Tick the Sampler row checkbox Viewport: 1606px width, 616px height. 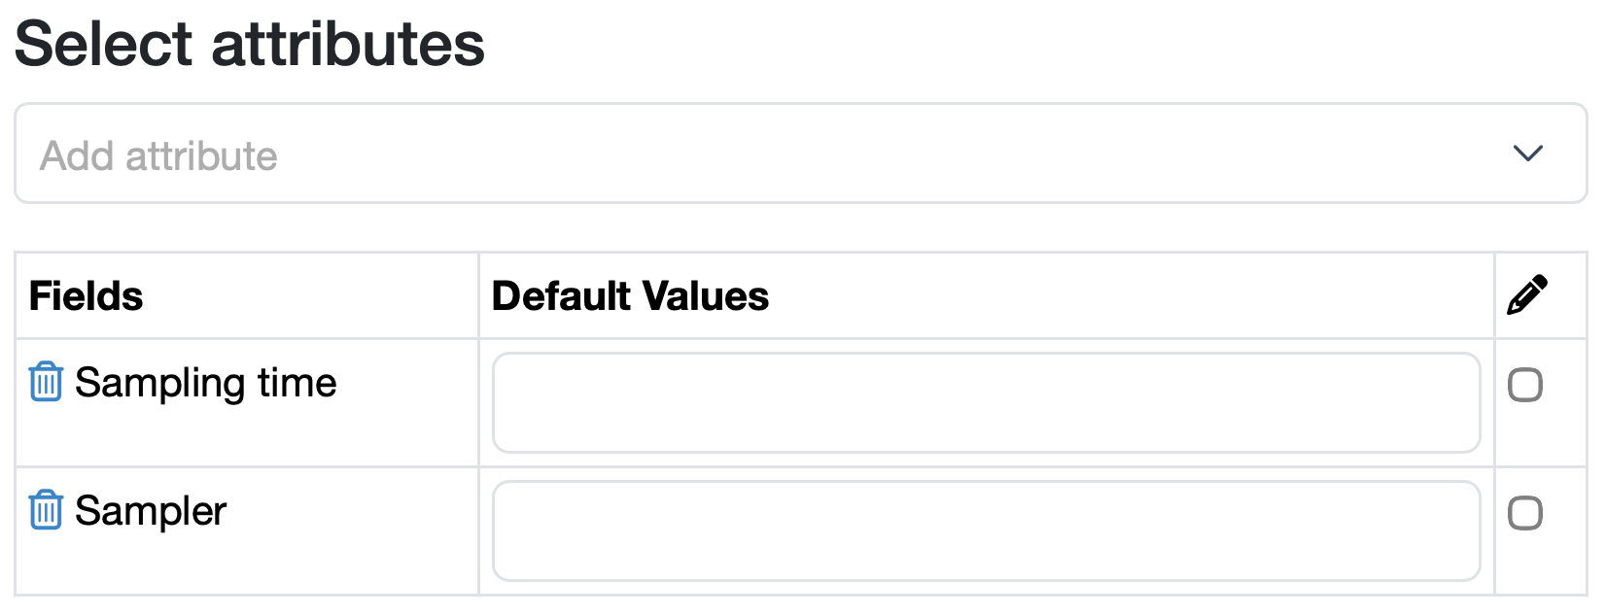[1524, 513]
